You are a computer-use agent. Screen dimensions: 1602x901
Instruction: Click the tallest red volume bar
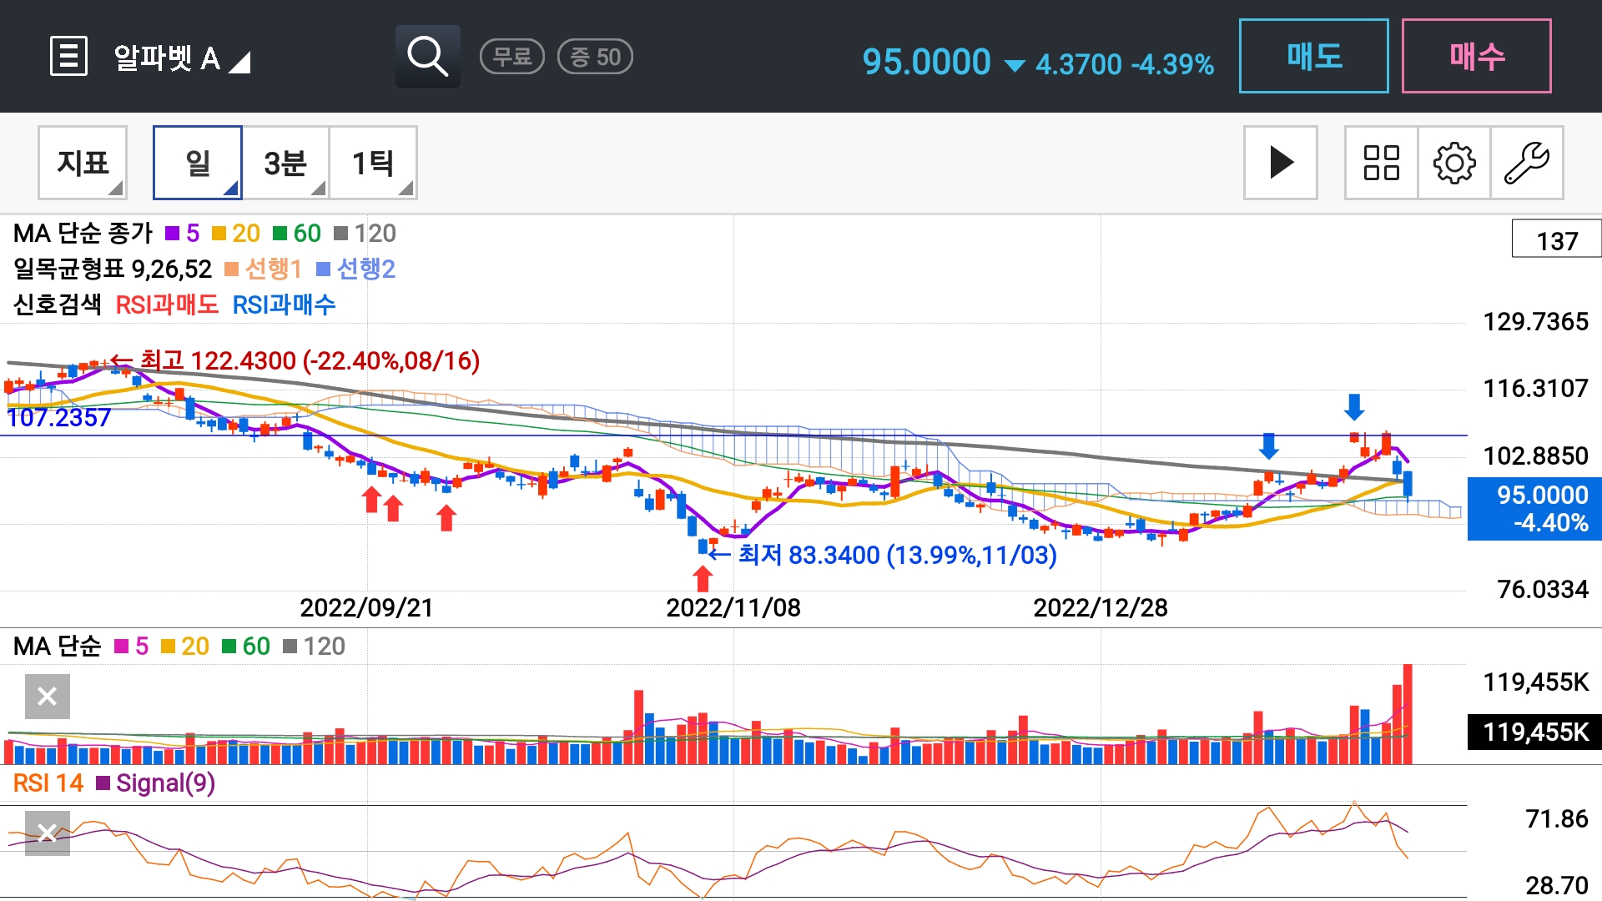tap(1408, 714)
